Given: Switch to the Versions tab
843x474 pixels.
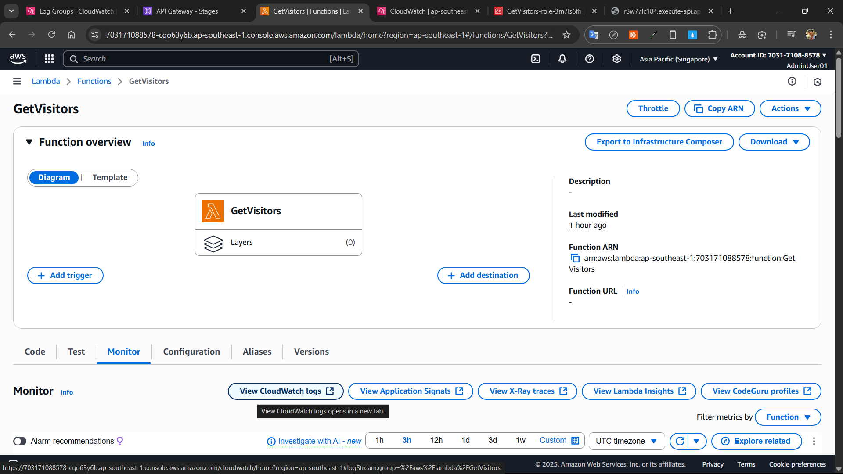Looking at the screenshot, I should click(311, 352).
